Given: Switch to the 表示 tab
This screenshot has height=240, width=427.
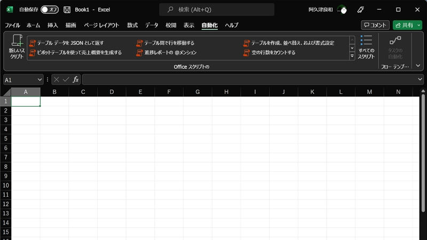Looking at the screenshot, I should [x=189, y=25].
